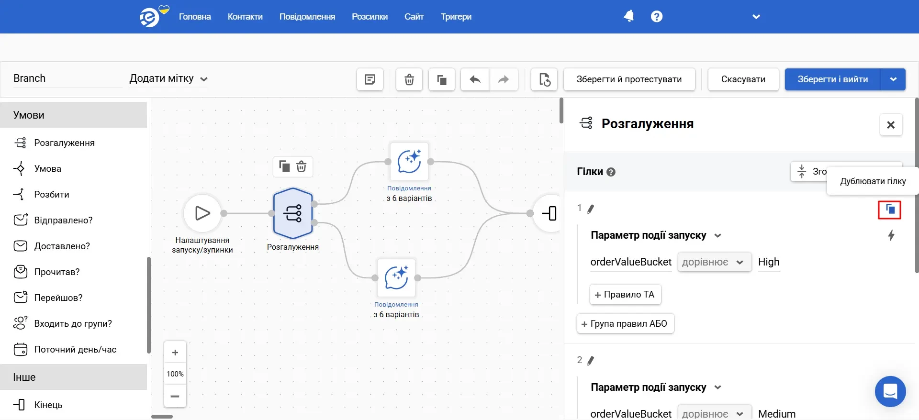
Task: Click the trash icon in the top toolbar
Action: [409, 79]
